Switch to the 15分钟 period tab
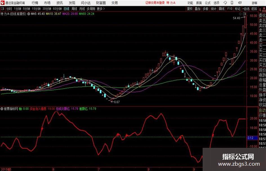This screenshot has height=171, width=266. 36,9
